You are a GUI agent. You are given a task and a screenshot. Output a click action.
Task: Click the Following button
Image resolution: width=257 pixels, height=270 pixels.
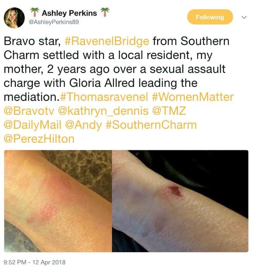[210, 17]
